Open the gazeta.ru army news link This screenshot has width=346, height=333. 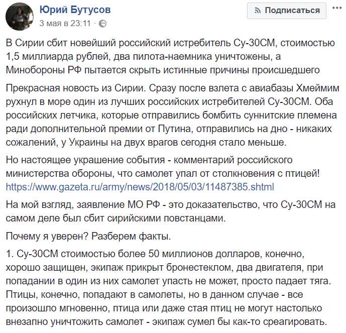coord(140,187)
